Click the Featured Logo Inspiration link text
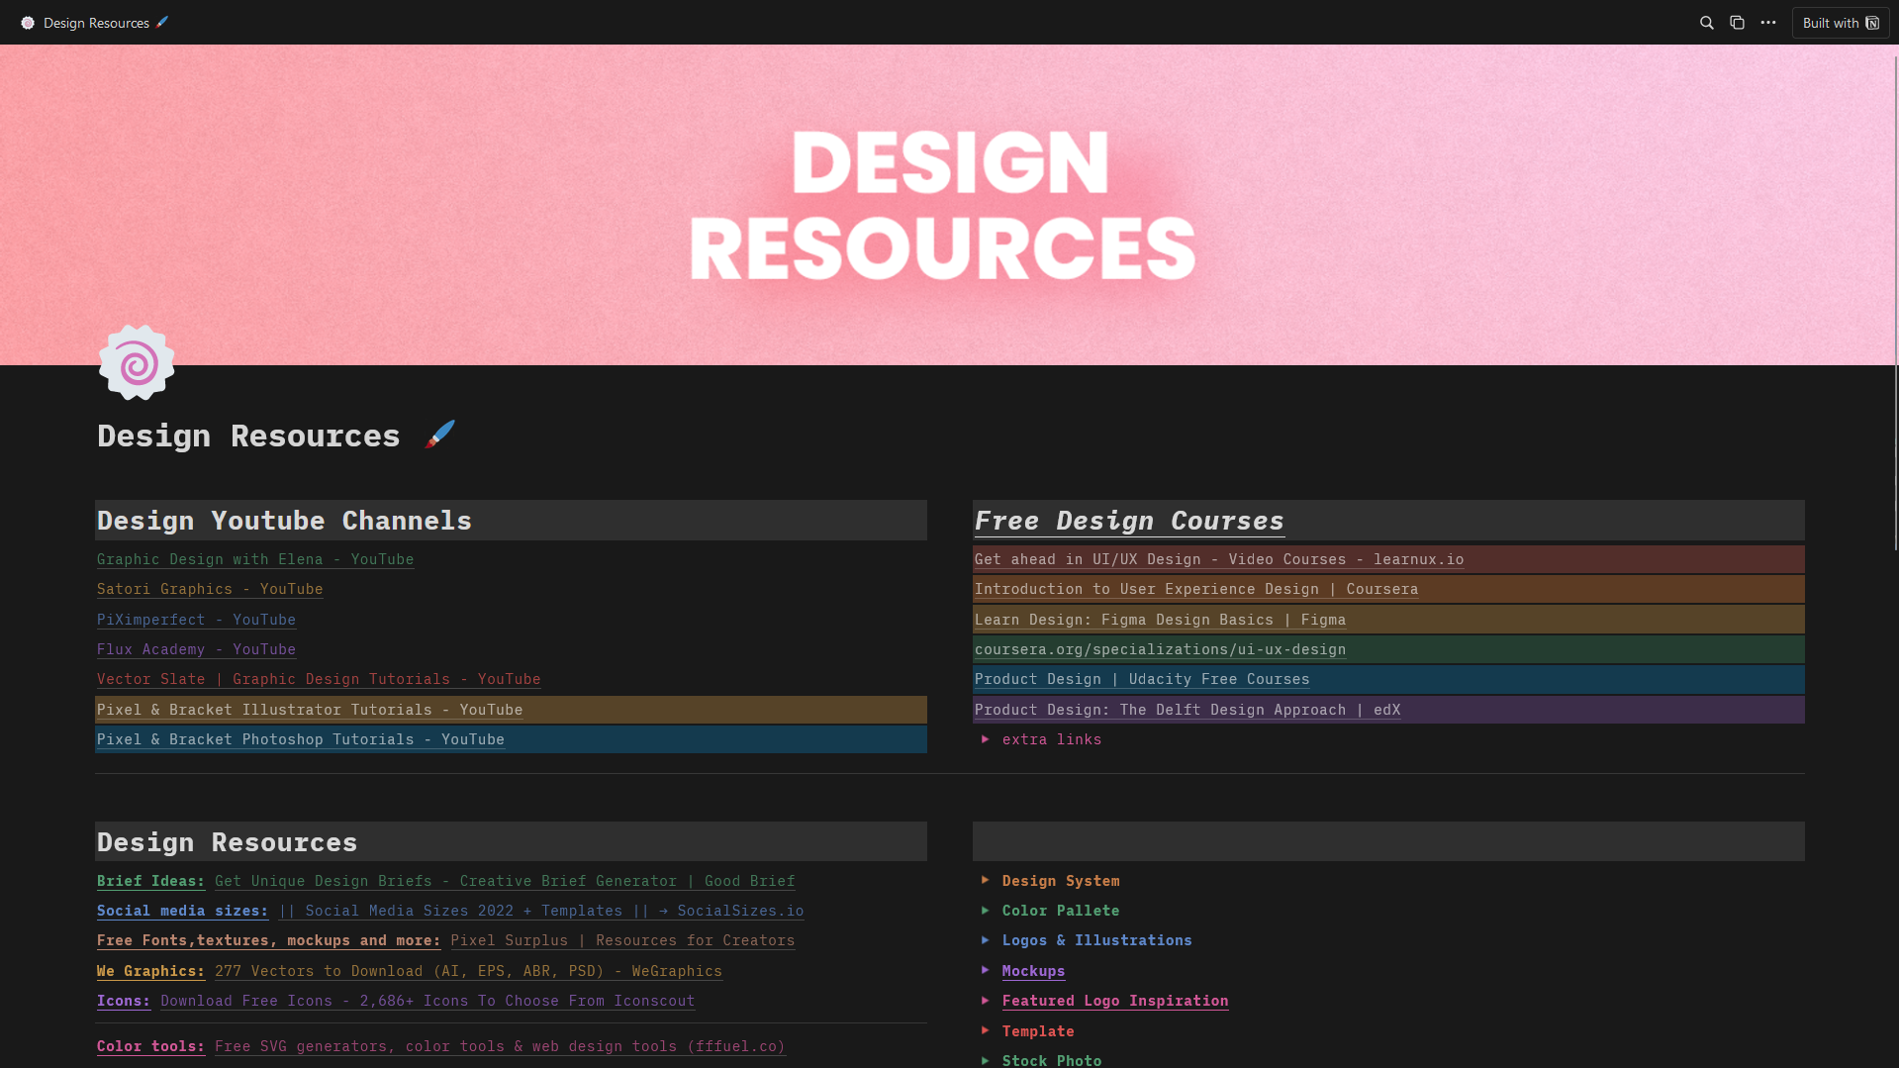The image size is (1899, 1068). coord(1115,1001)
